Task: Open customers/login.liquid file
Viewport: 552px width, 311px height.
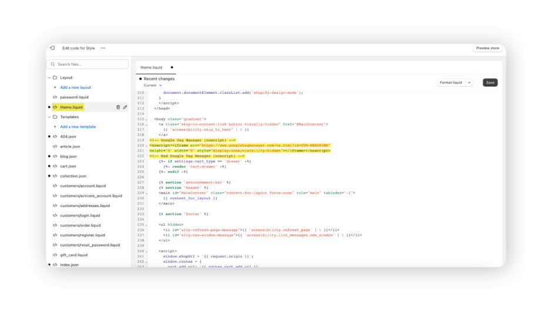Action: point(80,216)
